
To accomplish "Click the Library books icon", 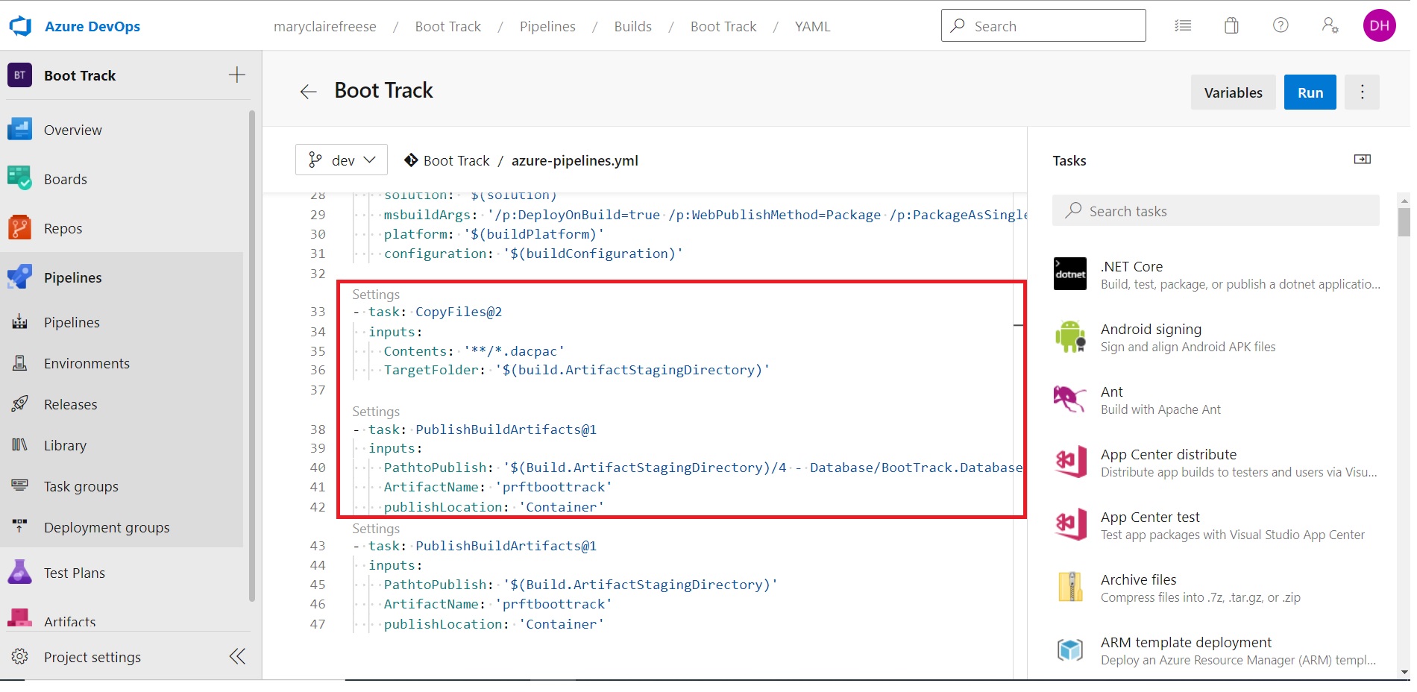I will point(20,445).
